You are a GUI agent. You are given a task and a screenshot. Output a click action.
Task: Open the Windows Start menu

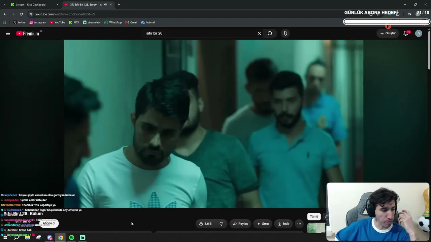click(5, 238)
